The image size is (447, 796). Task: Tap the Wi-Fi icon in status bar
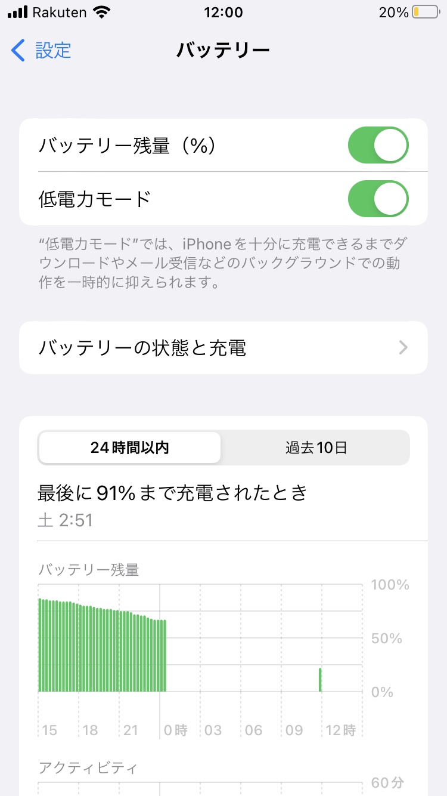pos(103,13)
